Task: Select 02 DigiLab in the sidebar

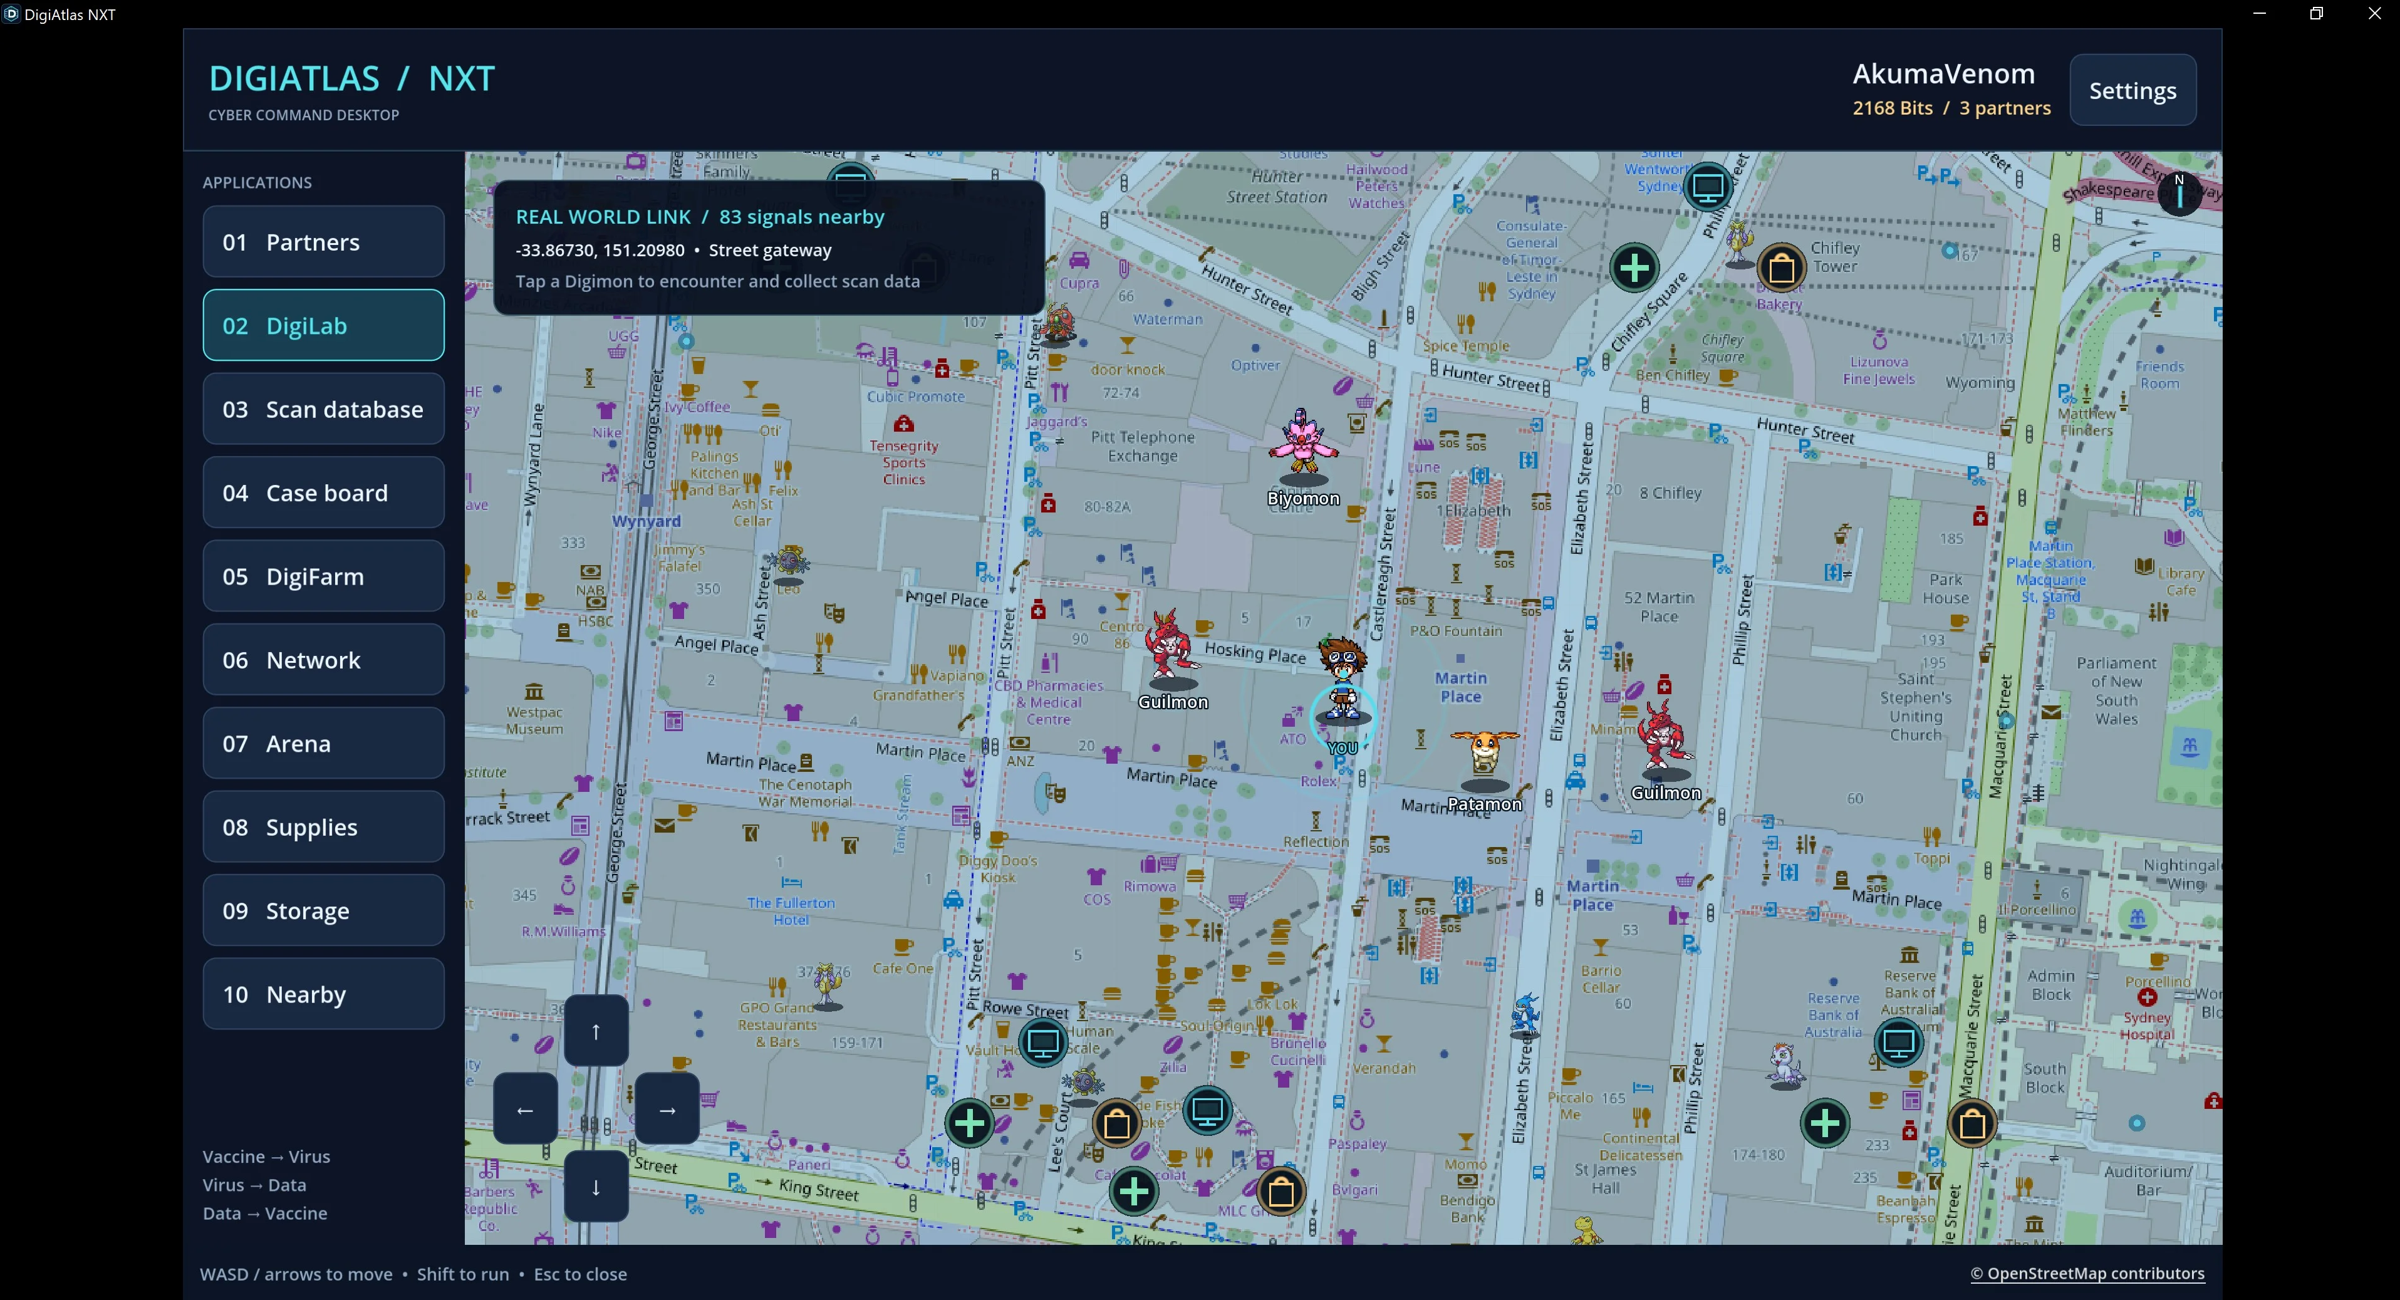Action: [x=323, y=325]
